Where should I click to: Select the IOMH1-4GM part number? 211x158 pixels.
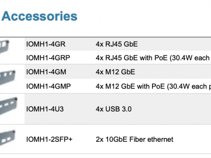coord(46,72)
